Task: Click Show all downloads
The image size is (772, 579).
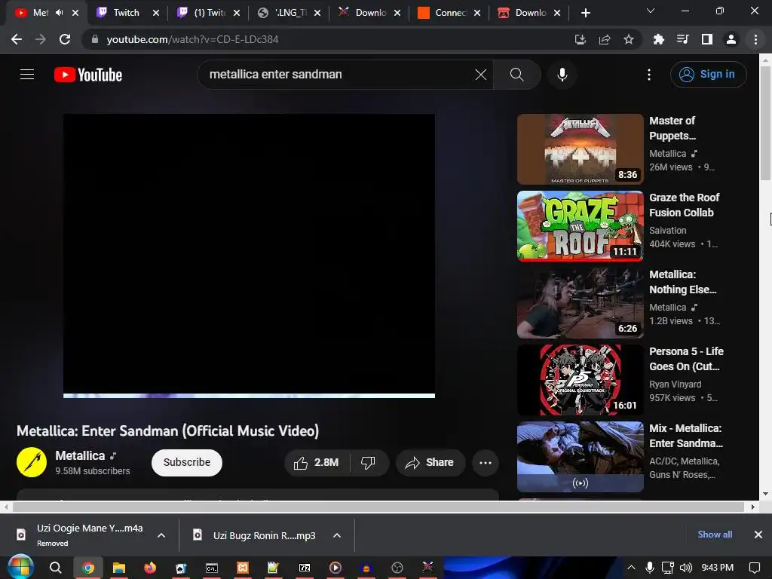Action: click(715, 535)
